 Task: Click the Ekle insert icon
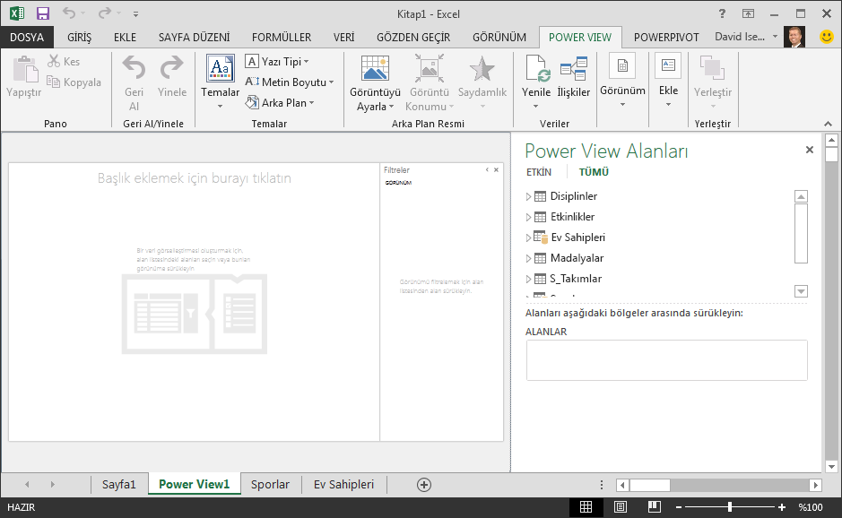(x=668, y=65)
